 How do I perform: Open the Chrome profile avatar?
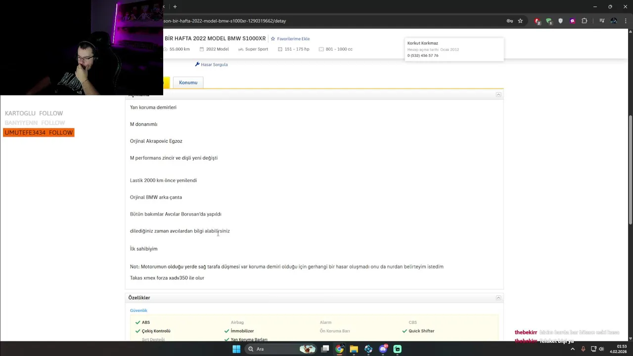(x=614, y=21)
